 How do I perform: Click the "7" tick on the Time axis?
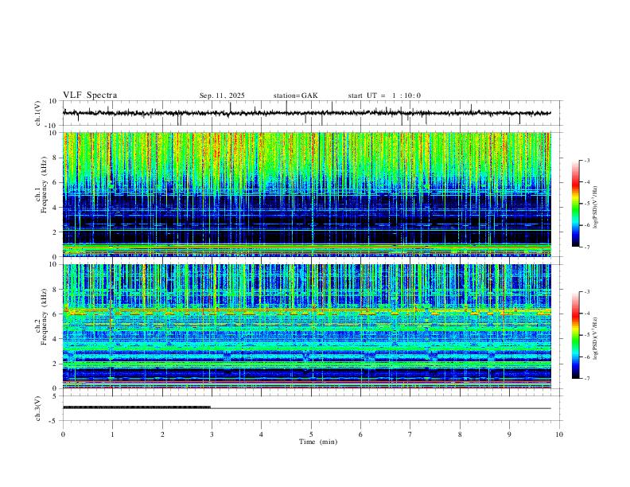410,434
